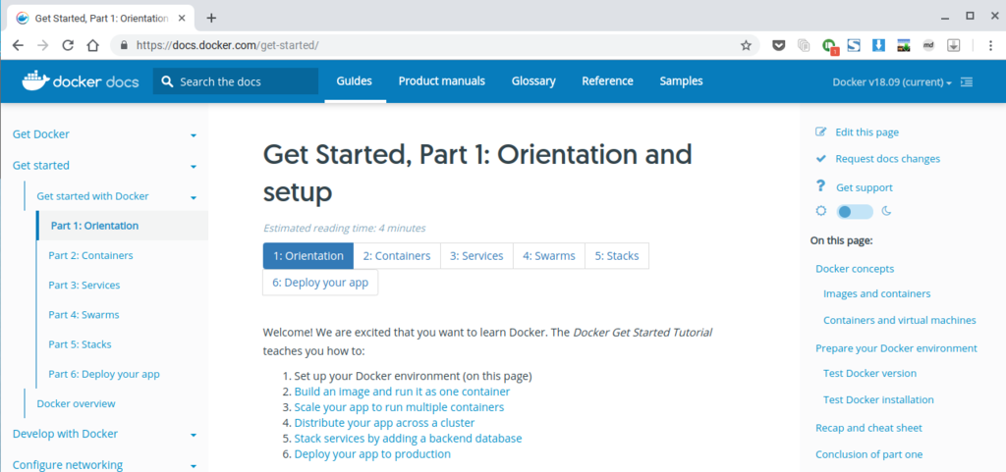Click the Get support question mark icon
Image resolution: width=1006 pixels, height=472 pixels.
click(820, 186)
